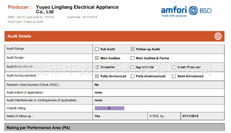Click the amfori BSCI logo
The width and height of the screenshot is (231, 133).
click(x=186, y=11)
